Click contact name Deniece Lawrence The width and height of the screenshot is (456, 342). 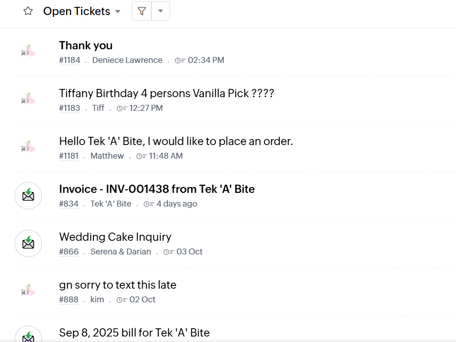[127, 60]
